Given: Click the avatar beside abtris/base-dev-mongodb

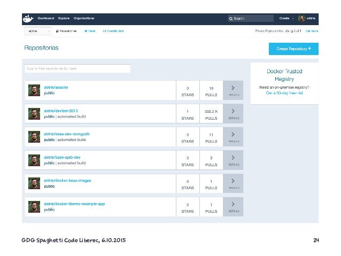Looking at the screenshot, I should click(34, 137).
